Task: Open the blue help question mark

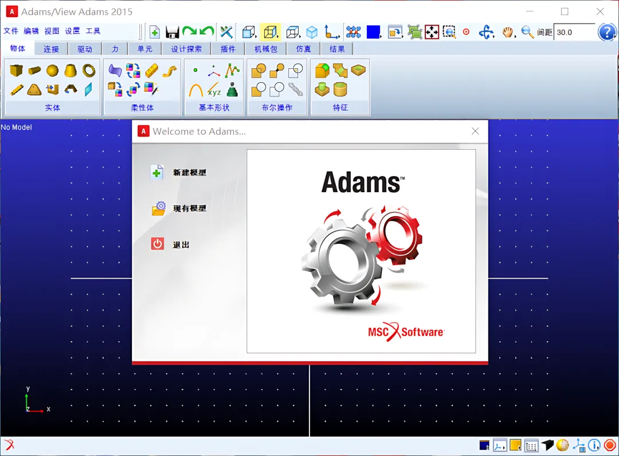Action: coord(607,32)
